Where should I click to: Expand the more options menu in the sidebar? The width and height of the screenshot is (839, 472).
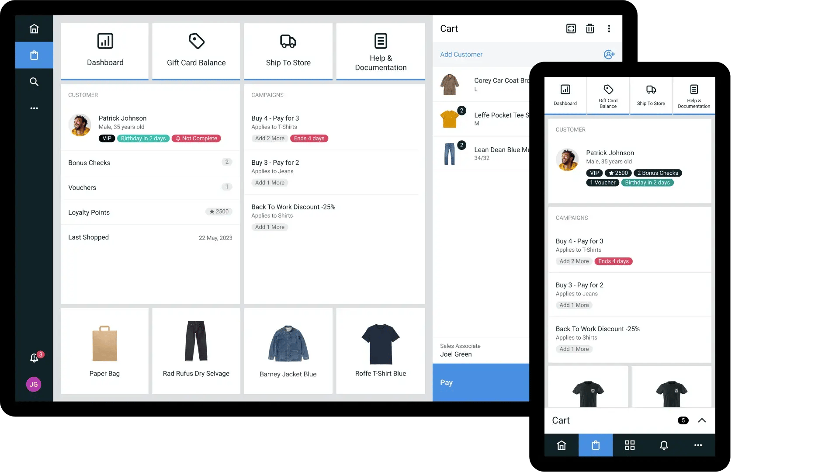pyautogui.click(x=34, y=108)
